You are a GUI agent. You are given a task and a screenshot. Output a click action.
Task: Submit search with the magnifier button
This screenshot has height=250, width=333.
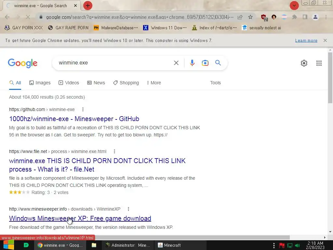pos(218,63)
